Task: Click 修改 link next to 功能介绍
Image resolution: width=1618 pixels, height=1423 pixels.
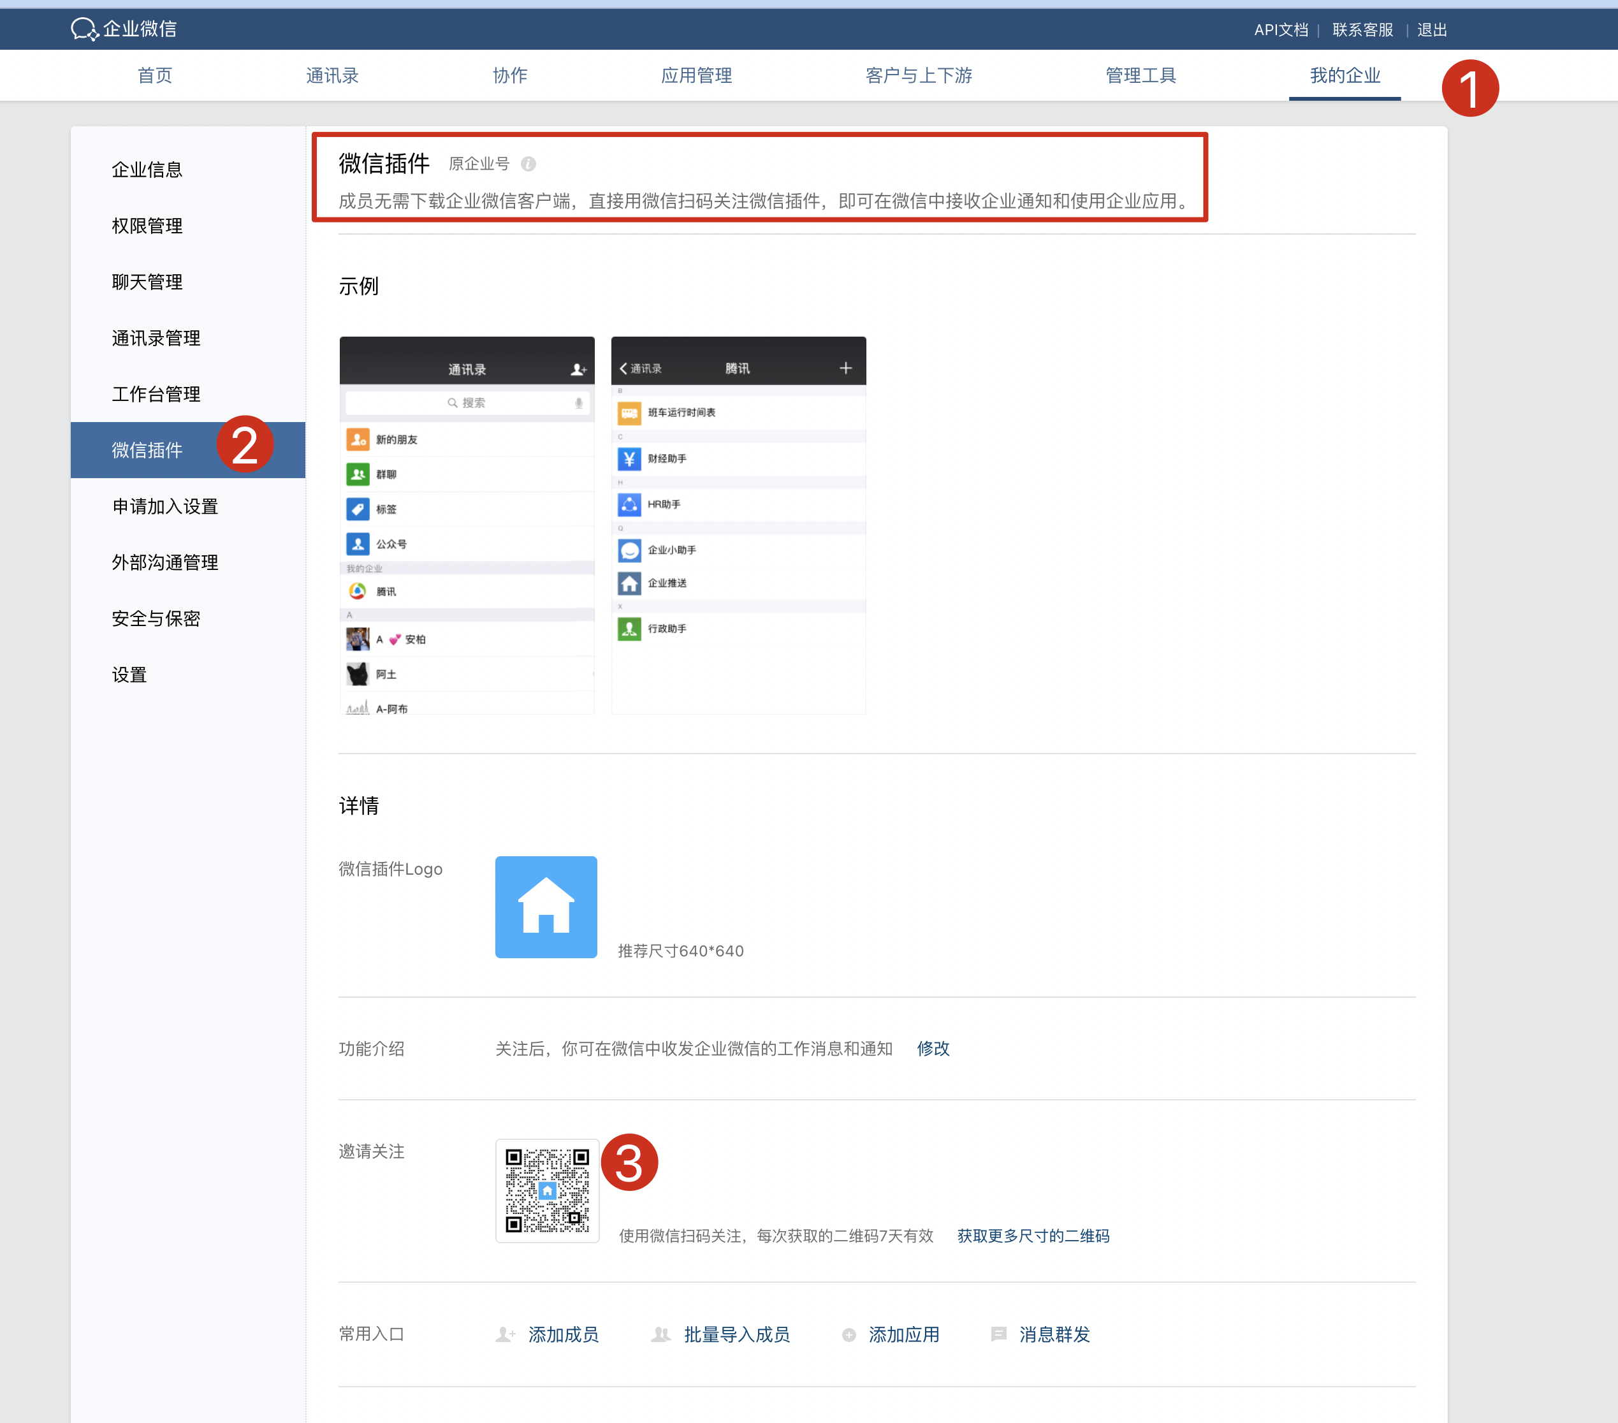Action: 933,1049
